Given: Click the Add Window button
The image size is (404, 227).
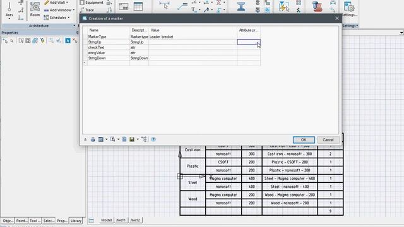Looking at the screenshot, I should 57,10.
